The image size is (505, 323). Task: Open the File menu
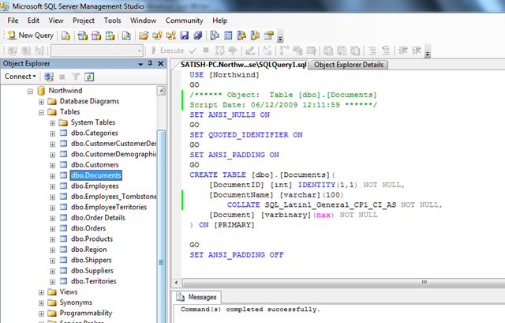(13, 21)
